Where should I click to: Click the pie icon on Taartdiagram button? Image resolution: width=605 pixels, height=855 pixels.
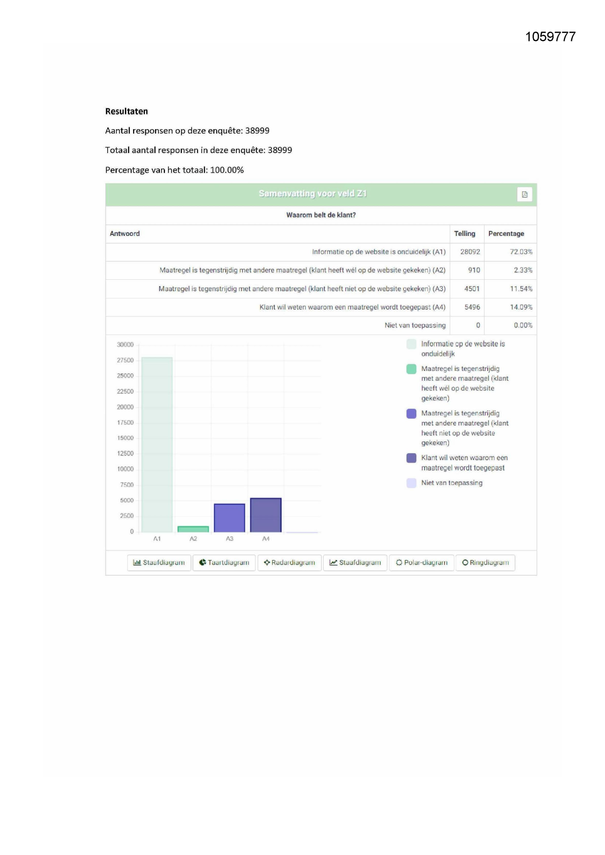[x=202, y=563]
